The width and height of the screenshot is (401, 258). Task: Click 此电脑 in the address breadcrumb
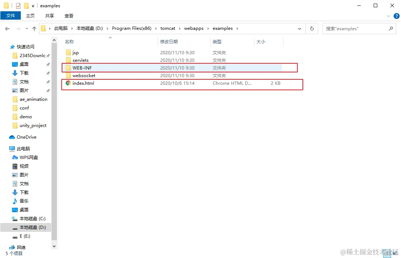tap(61, 28)
